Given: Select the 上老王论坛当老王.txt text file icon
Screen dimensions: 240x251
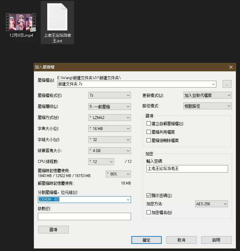Looking at the screenshot, I should coord(57,18).
